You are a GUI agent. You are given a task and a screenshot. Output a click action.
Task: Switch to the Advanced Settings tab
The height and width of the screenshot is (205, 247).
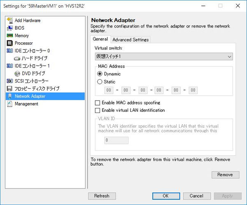(130, 39)
